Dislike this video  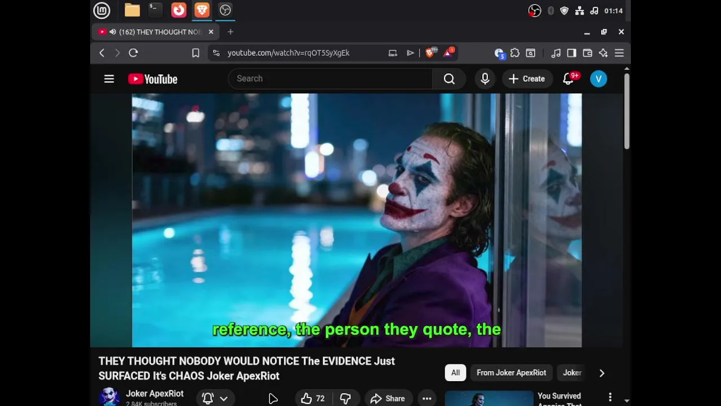(345, 399)
